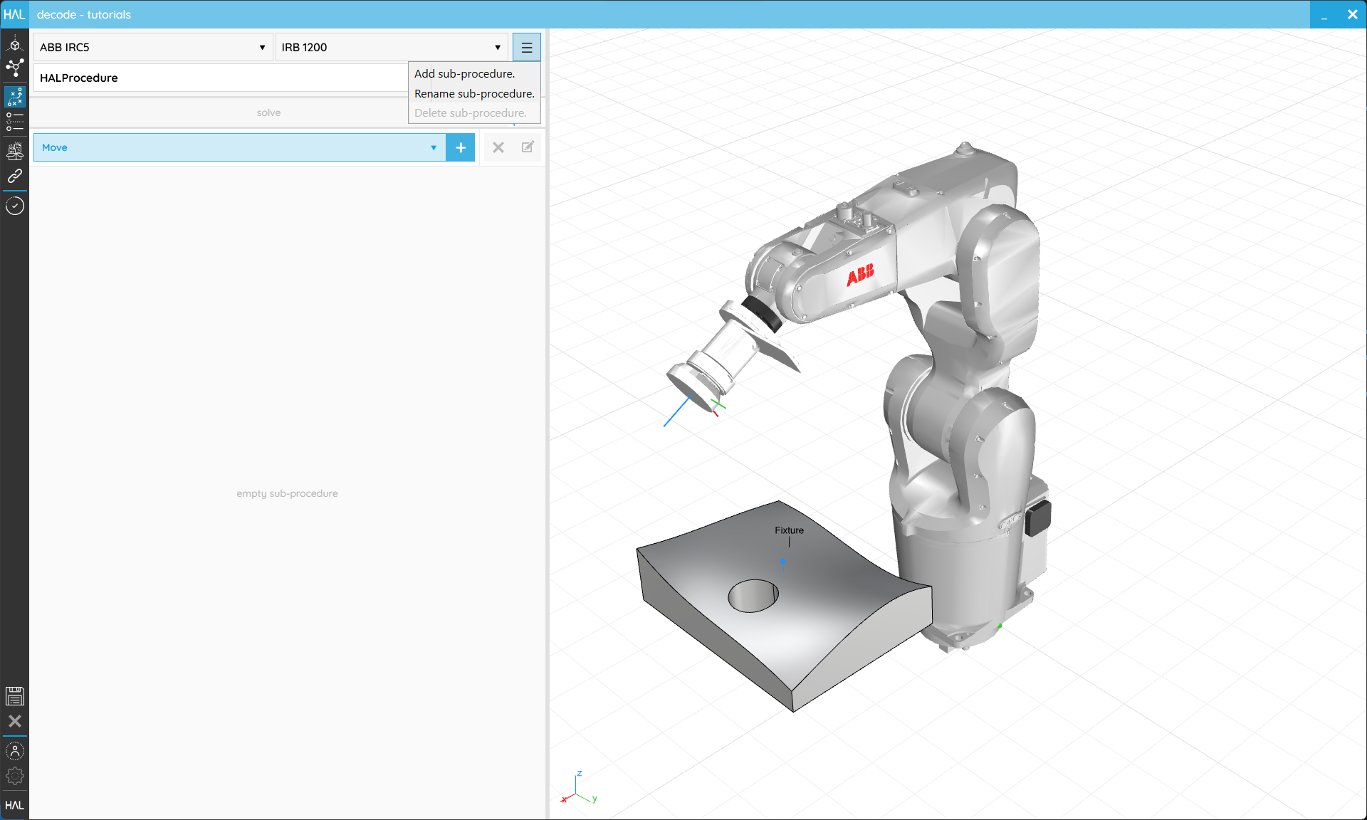The width and height of the screenshot is (1367, 820).
Task: Click the HAL logo at sidebar bottom
Action: click(x=14, y=805)
